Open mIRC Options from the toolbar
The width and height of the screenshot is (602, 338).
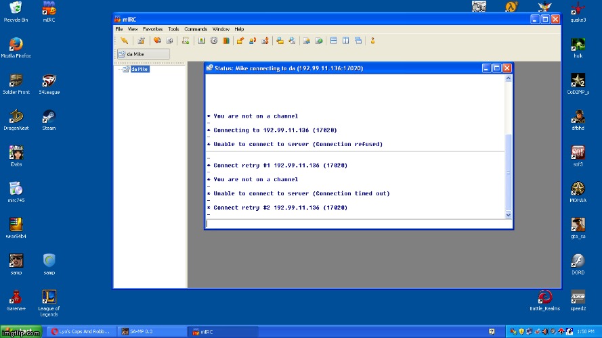pos(142,41)
